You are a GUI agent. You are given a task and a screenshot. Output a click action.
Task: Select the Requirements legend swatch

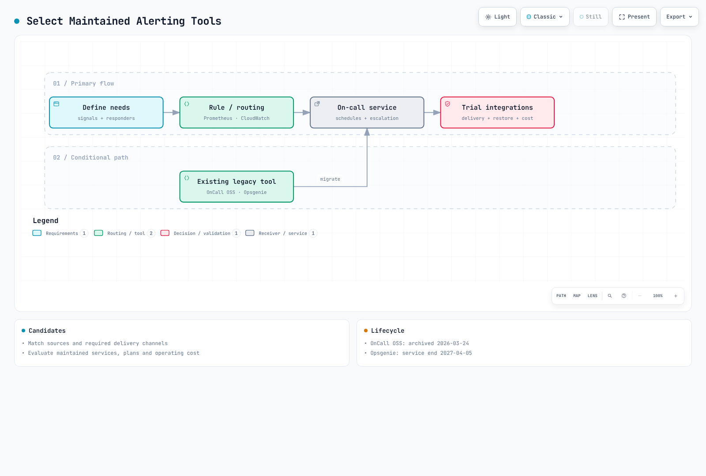37,233
